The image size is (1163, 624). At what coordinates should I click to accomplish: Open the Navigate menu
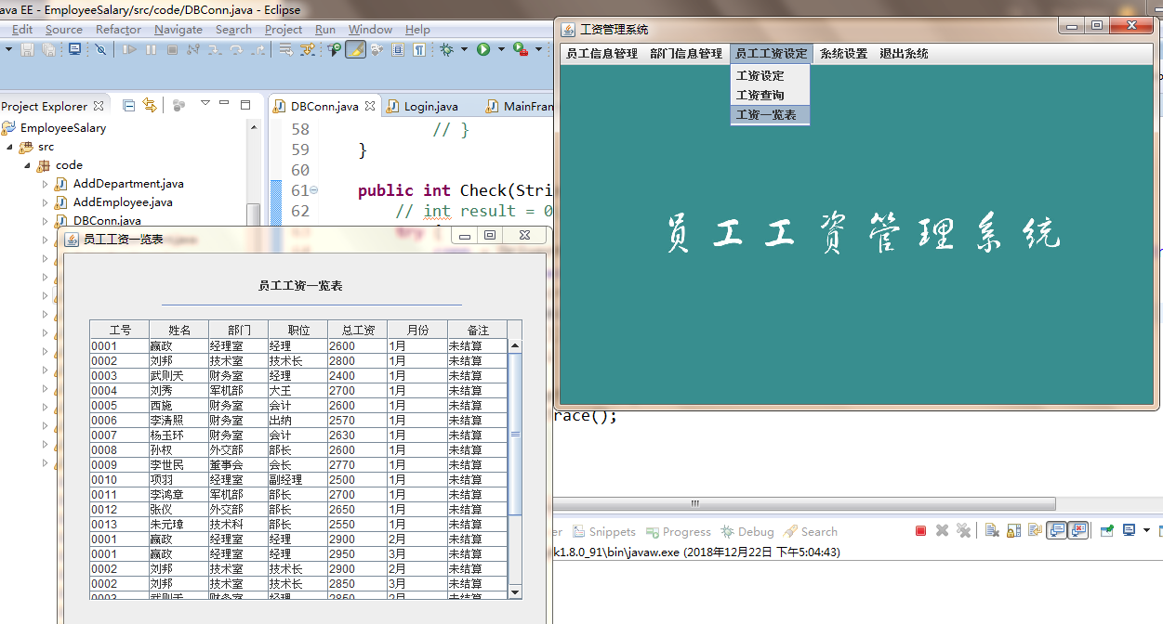click(178, 29)
